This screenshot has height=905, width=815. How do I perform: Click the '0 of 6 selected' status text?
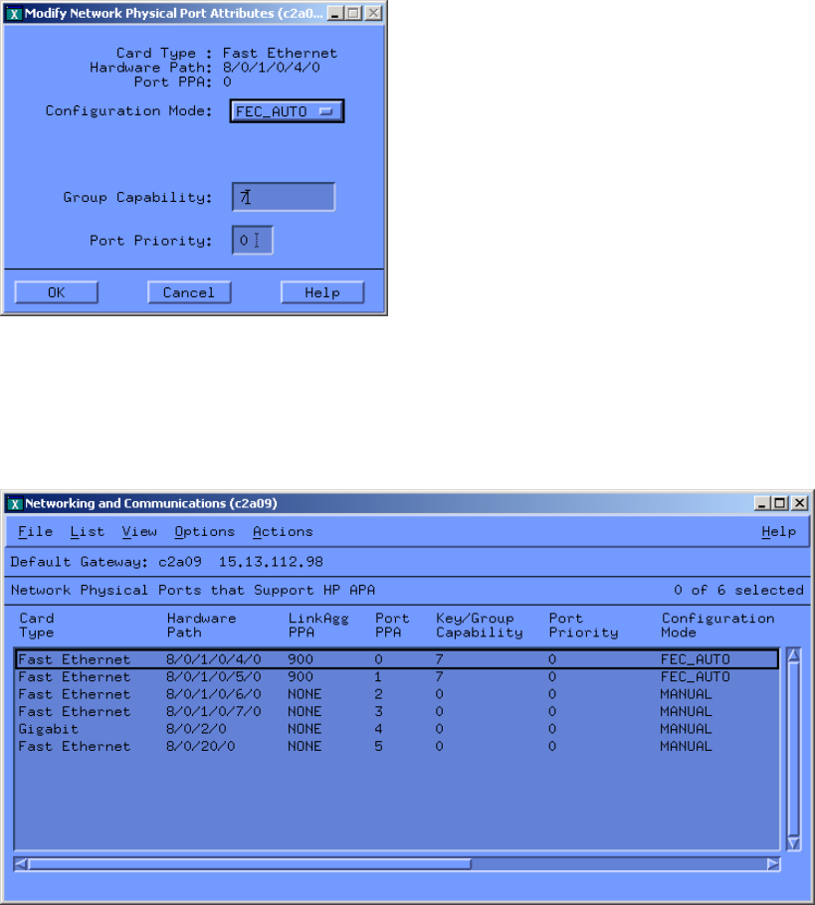click(738, 590)
